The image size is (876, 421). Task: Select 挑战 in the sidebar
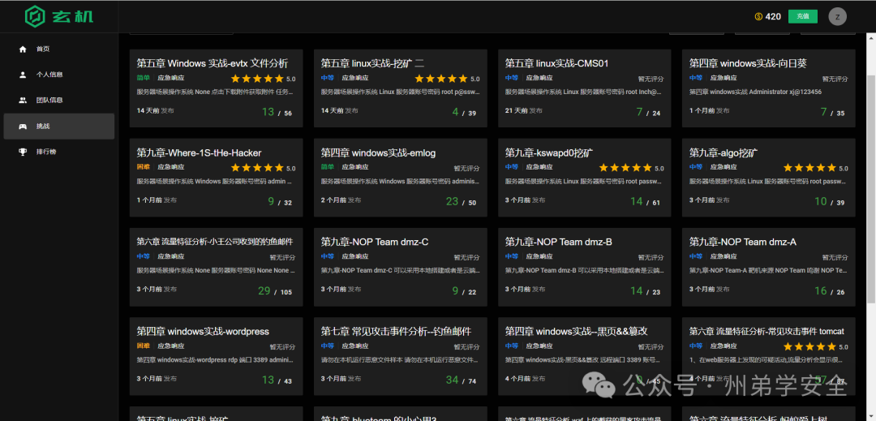59,127
